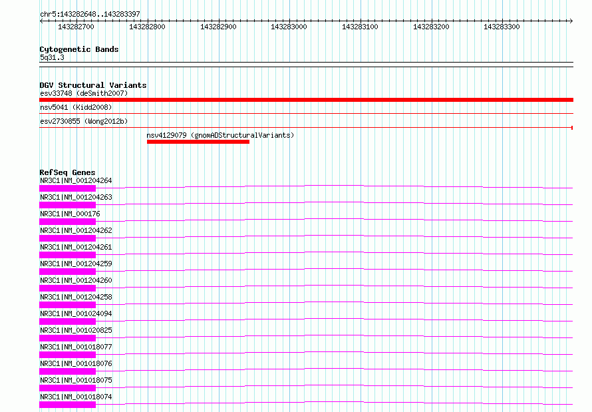Click magenta exon block of NM_001204259
Viewport: 592px width, 412px height.
pyautogui.click(x=68, y=271)
